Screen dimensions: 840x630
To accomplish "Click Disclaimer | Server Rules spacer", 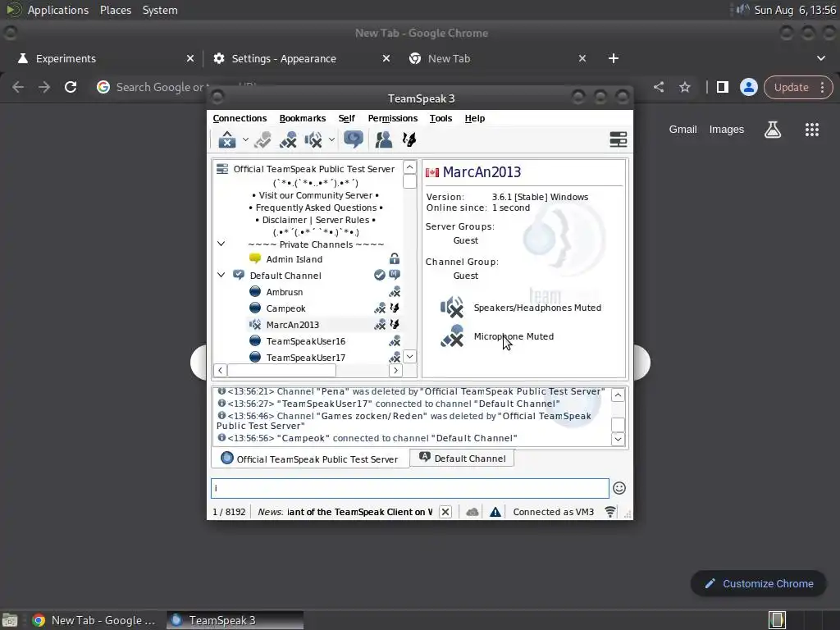I will [316, 220].
